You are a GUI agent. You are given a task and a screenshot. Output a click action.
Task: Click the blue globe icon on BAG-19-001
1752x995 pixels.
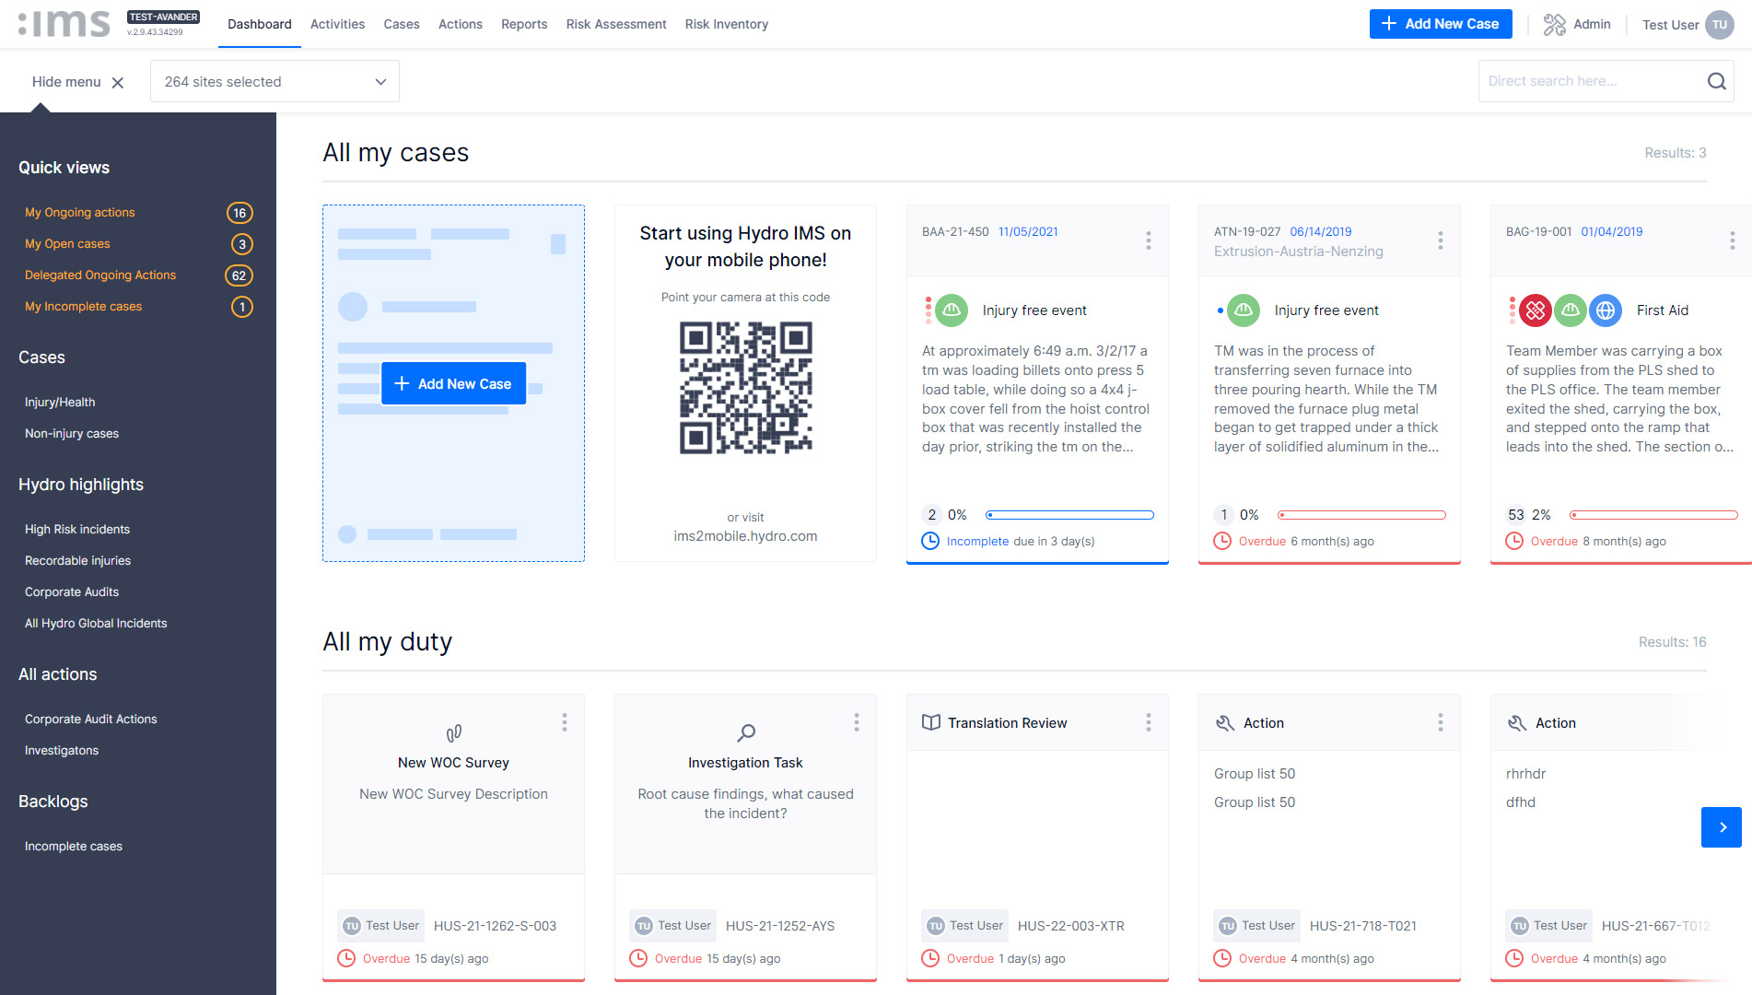[1606, 310]
